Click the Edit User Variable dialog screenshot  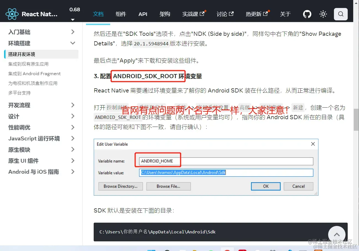(206, 167)
